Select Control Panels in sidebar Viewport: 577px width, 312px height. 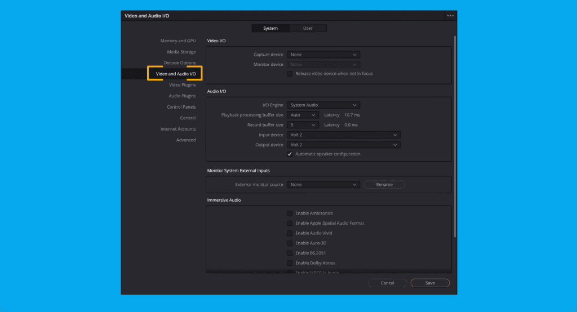[181, 107]
